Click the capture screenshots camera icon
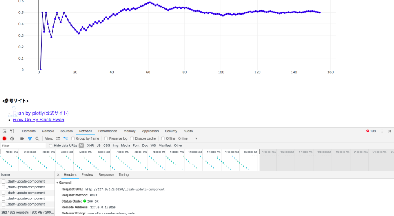Viewport: 394px width, 216px height. click(22, 138)
